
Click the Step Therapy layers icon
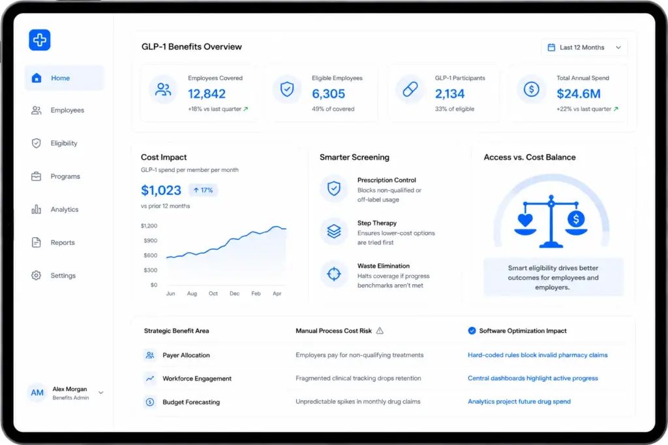(334, 231)
